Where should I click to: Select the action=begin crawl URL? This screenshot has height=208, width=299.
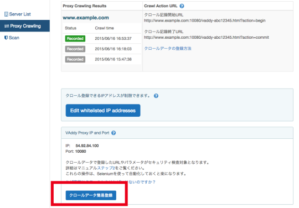(205, 20)
